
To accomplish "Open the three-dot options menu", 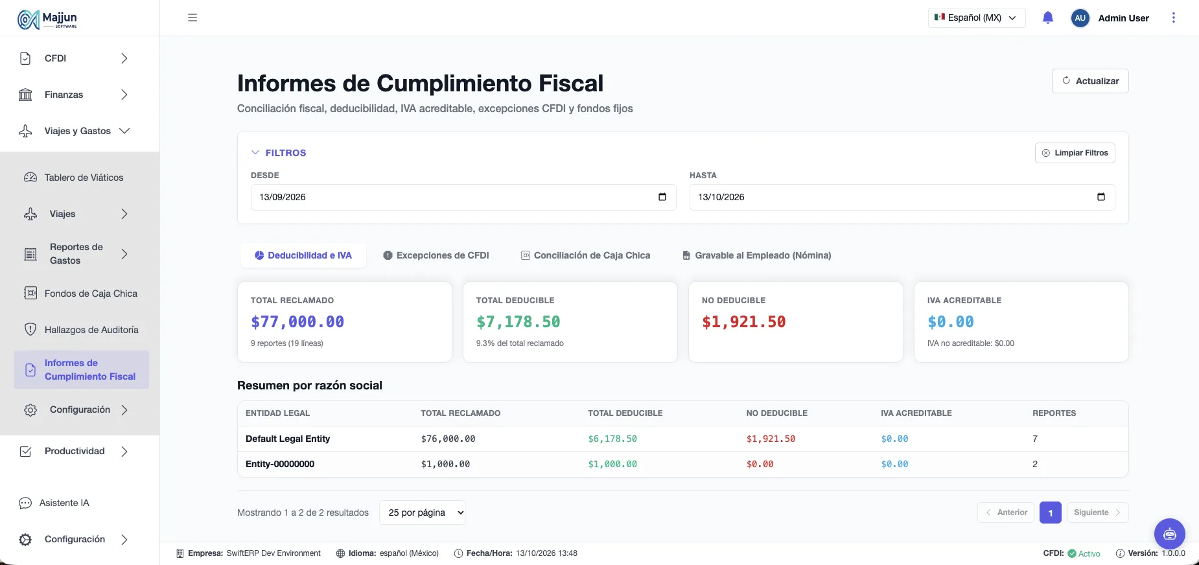I will (x=1173, y=17).
